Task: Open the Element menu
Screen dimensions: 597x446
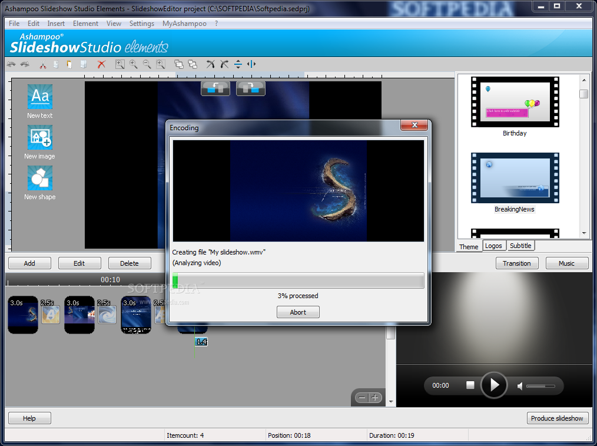Action: click(x=86, y=24)
